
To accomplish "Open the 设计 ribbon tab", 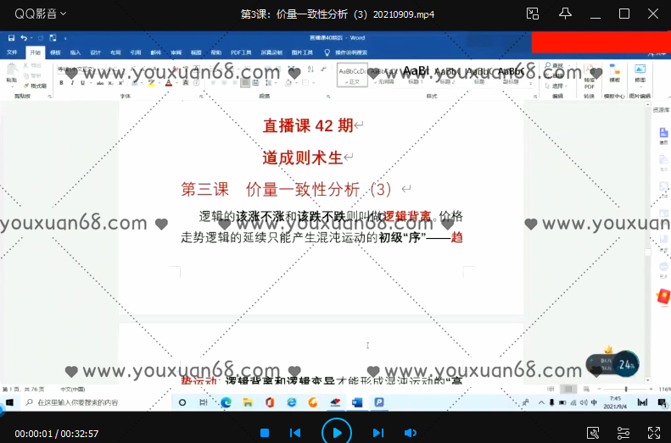I will pos(95,53).
